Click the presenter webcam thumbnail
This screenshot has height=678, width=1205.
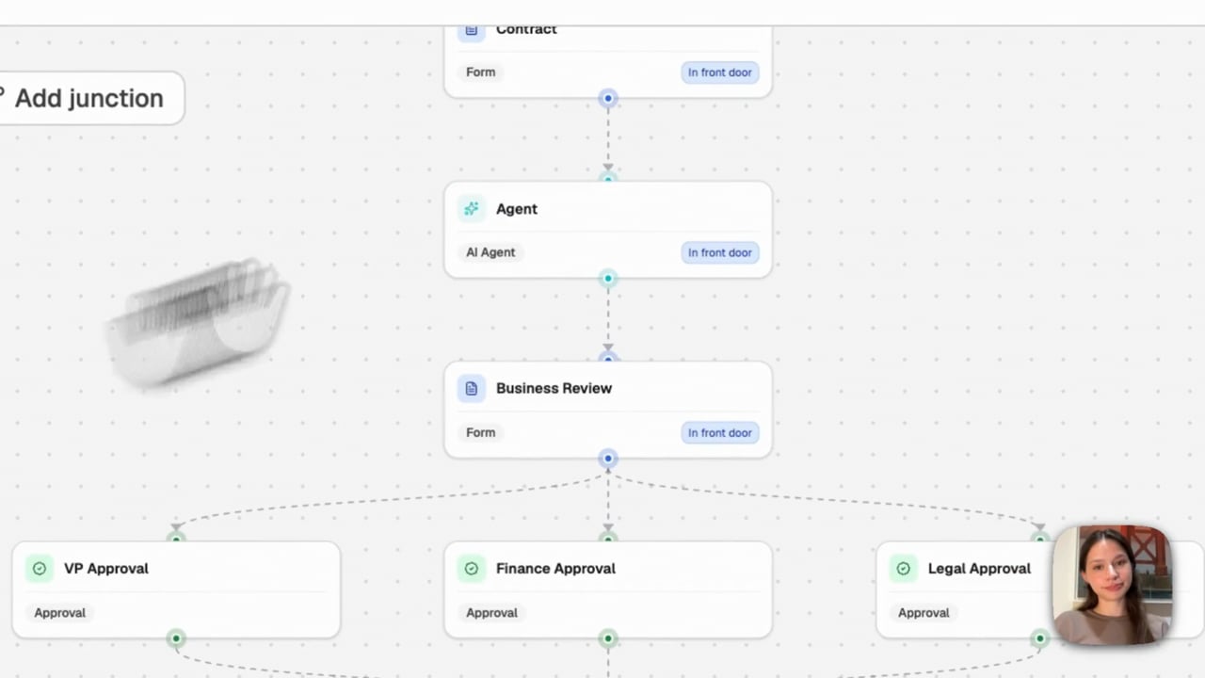(1112, 585)
